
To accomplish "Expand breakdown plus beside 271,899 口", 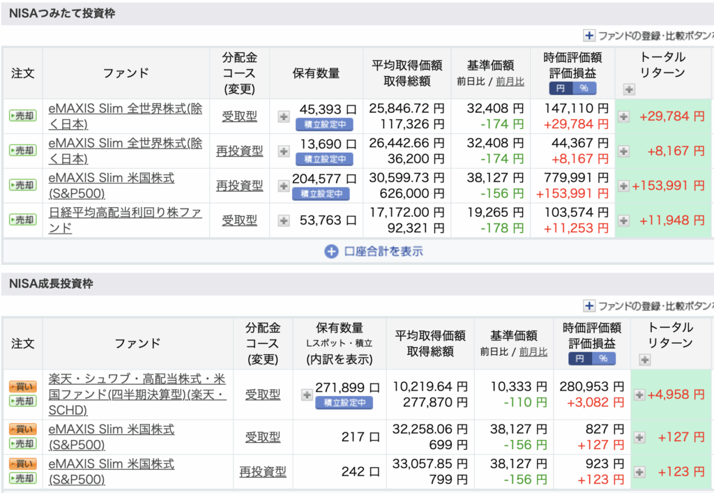I will (307, 395).
